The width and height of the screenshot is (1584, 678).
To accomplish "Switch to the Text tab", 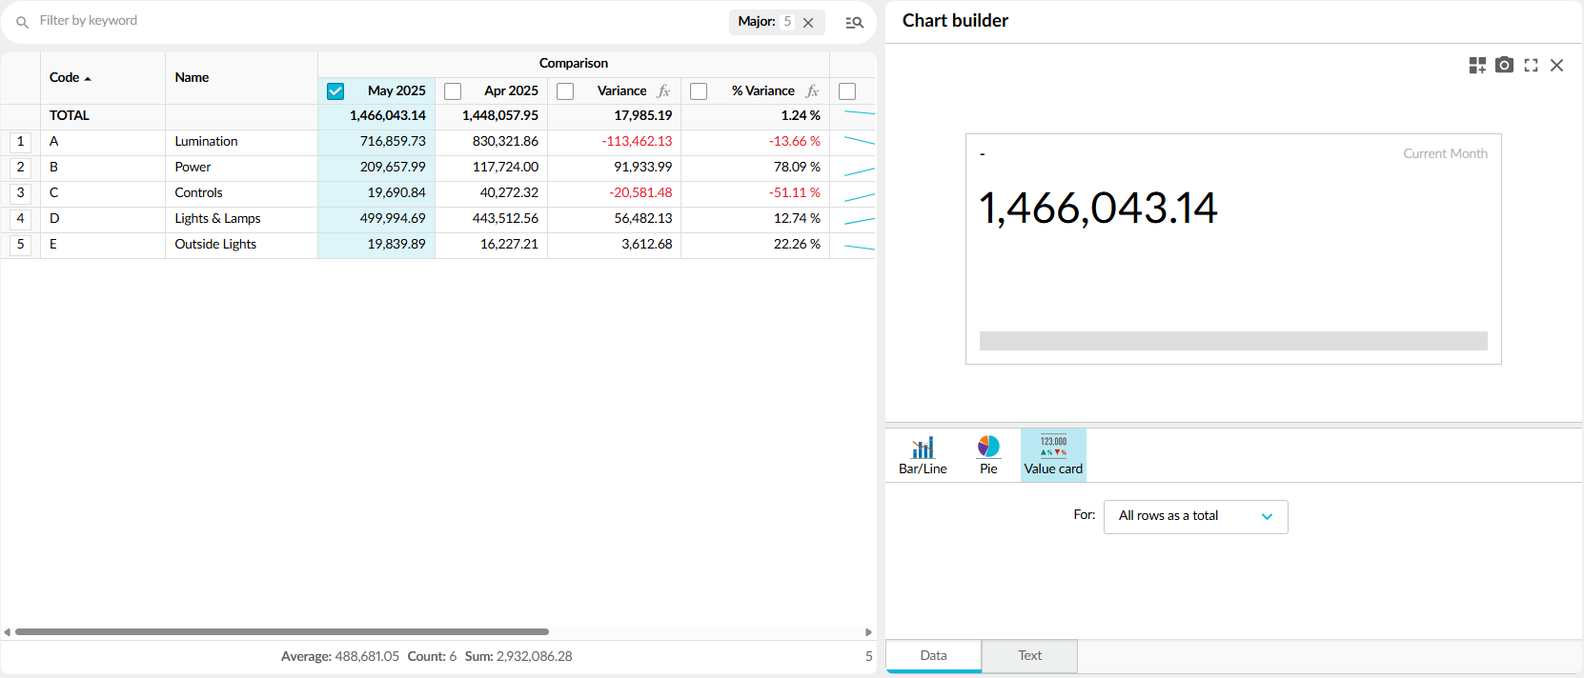I will 1029,655.
